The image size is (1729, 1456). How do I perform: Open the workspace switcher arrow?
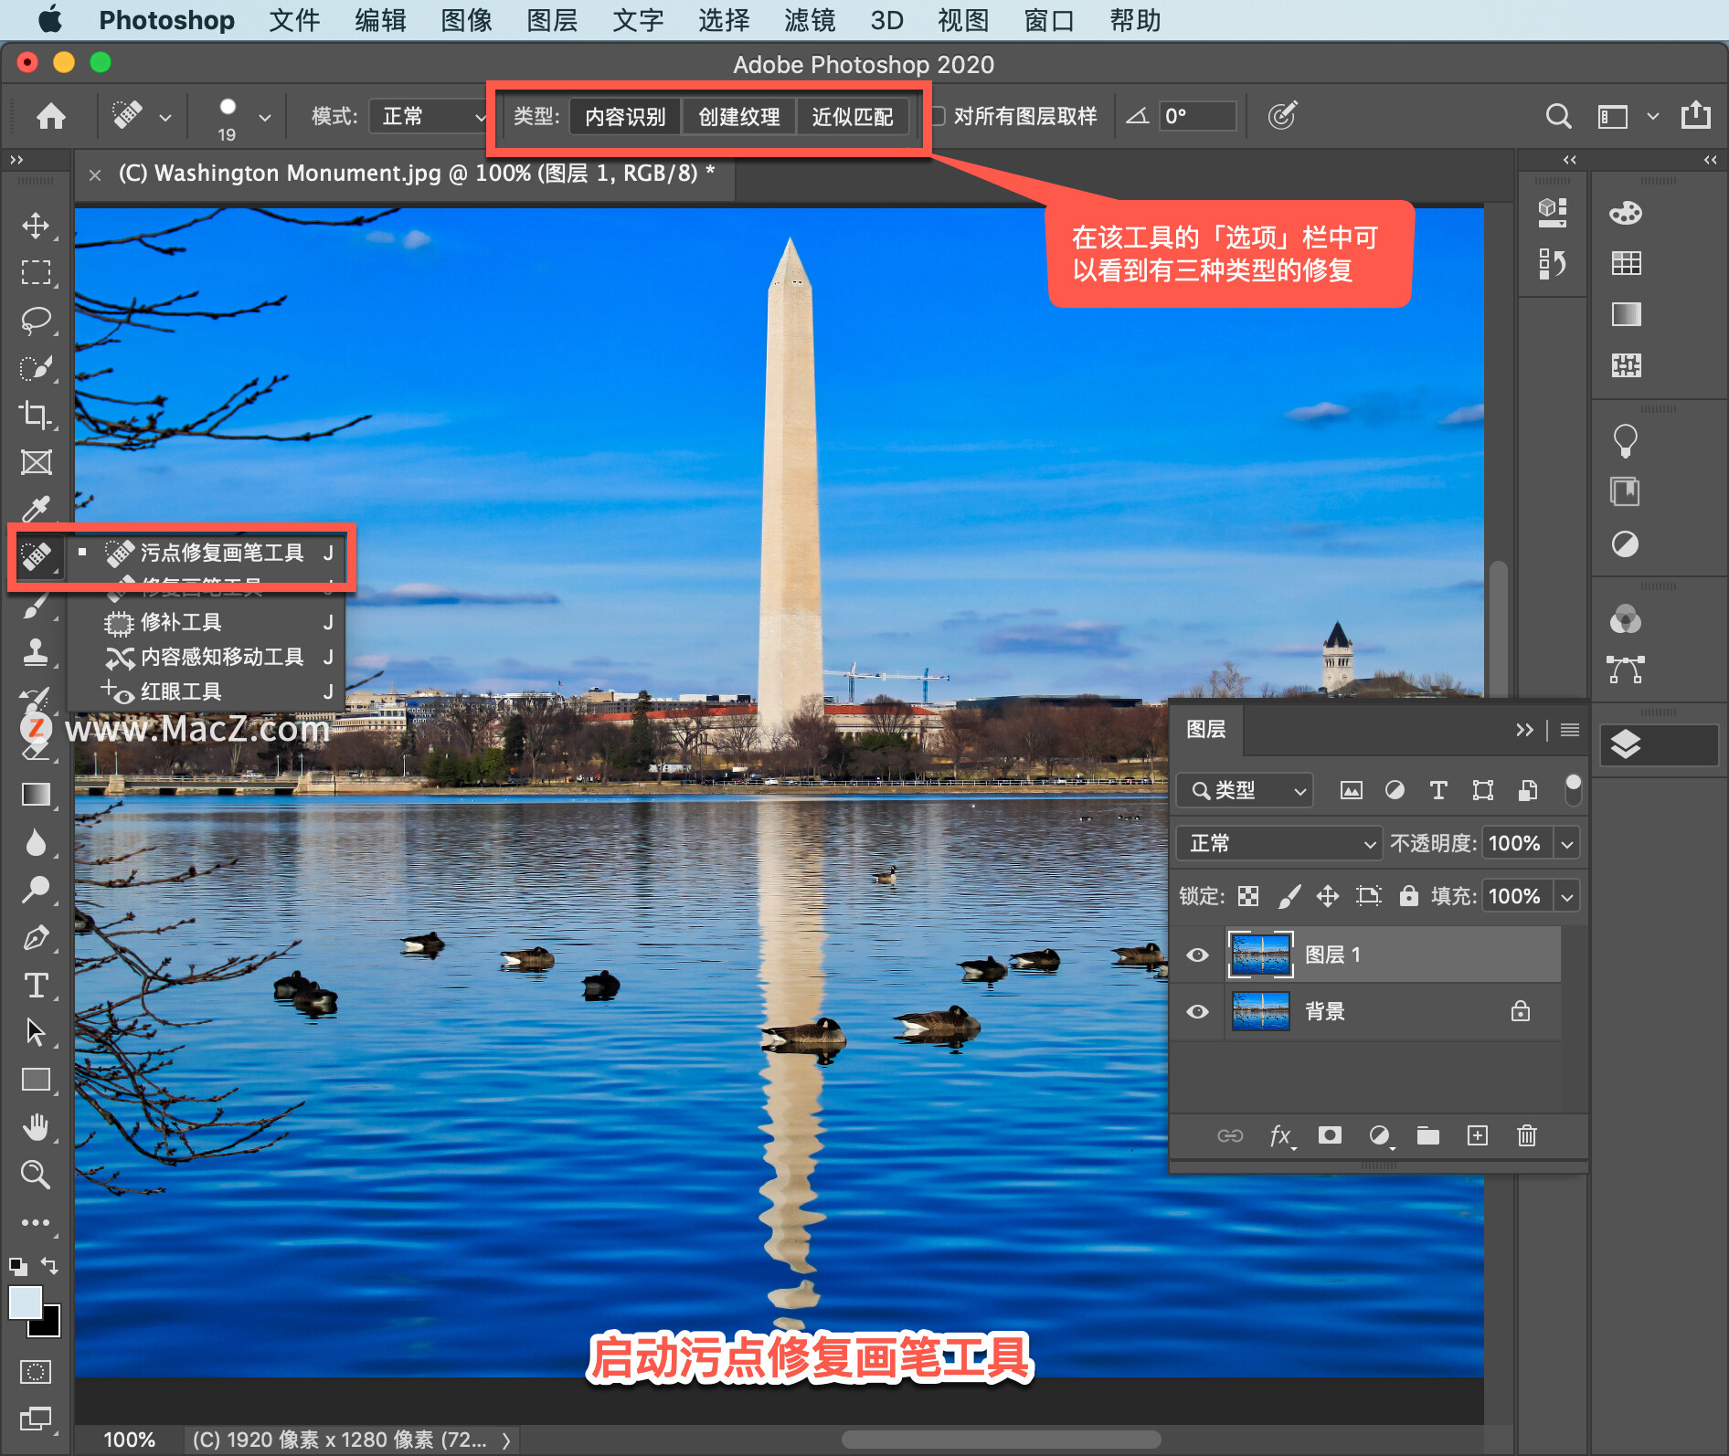point(1653,116)
